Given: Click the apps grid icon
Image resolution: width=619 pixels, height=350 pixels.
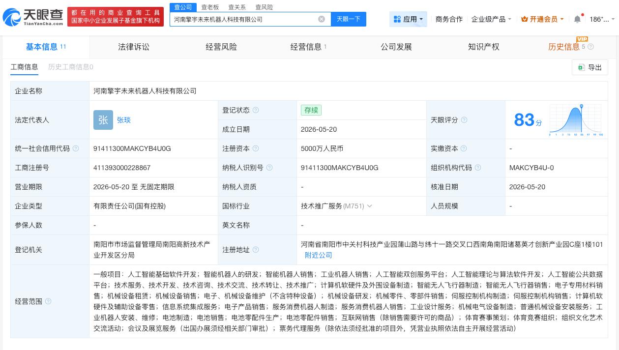Looking at the screenshot, I should pos(397,19).
